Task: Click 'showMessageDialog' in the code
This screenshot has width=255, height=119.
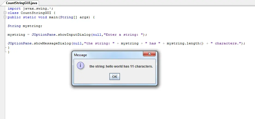Action: 52,44
